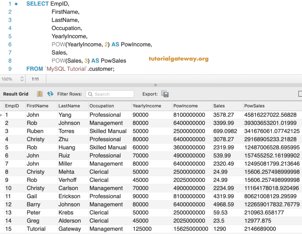Image resolution: width=302 pixels, height=234 pixels.
Task: Sort results by the PowSales column header
Action: tap(254, 106)
